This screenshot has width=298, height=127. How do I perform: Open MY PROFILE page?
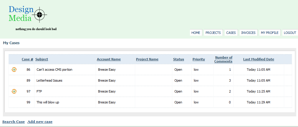click(x=270, y=33)
